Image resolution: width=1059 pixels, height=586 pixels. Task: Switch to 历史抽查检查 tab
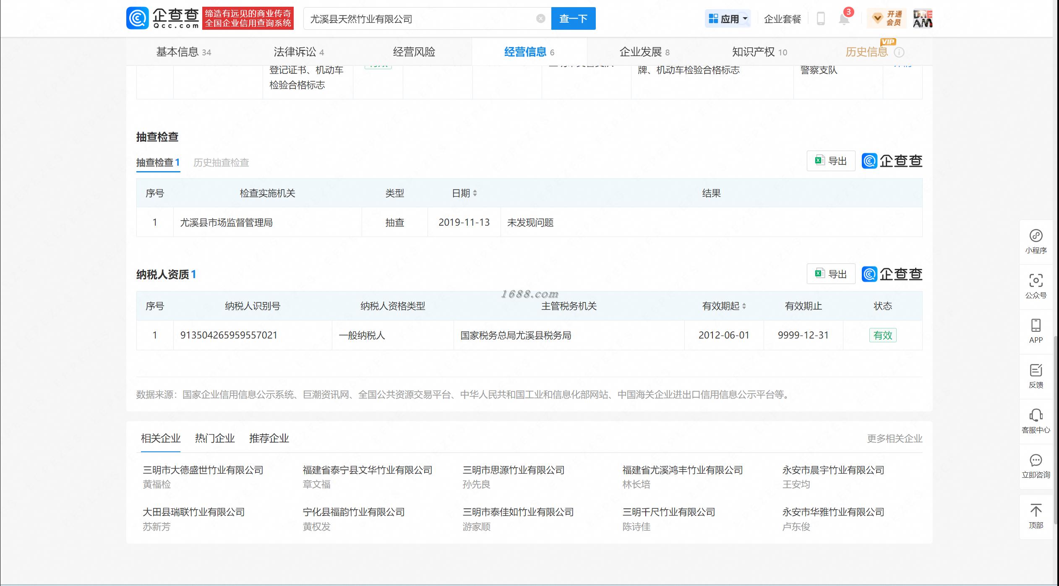click(221, 163)
